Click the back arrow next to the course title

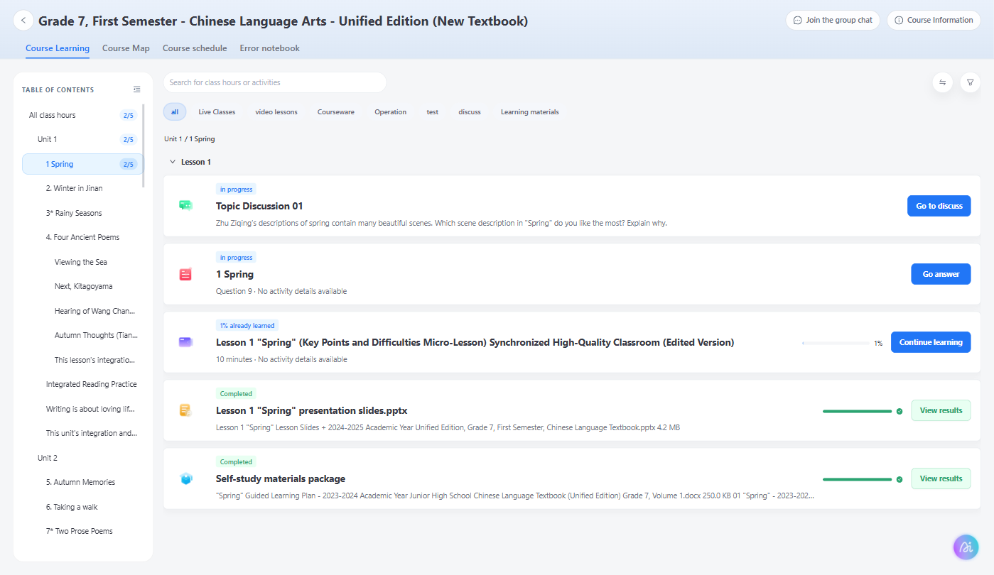[x=23, y=21]
